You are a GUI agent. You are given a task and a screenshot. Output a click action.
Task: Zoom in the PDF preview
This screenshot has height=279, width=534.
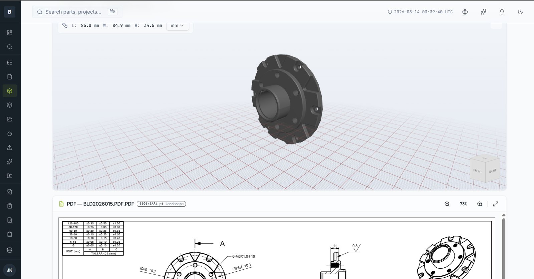point(480,204)
